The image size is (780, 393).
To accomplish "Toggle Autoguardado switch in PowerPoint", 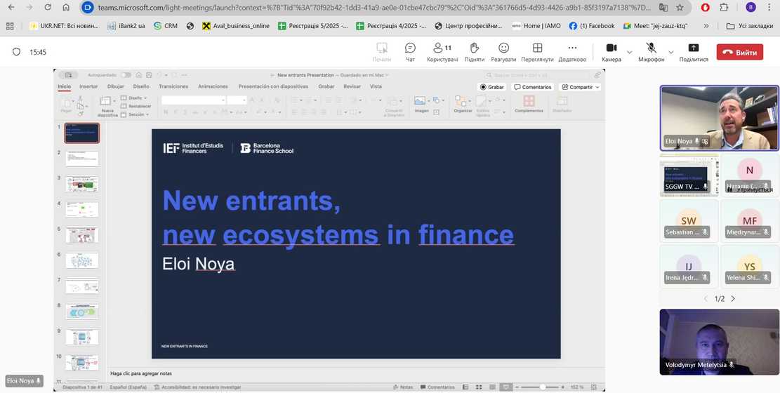I will 126,75.
